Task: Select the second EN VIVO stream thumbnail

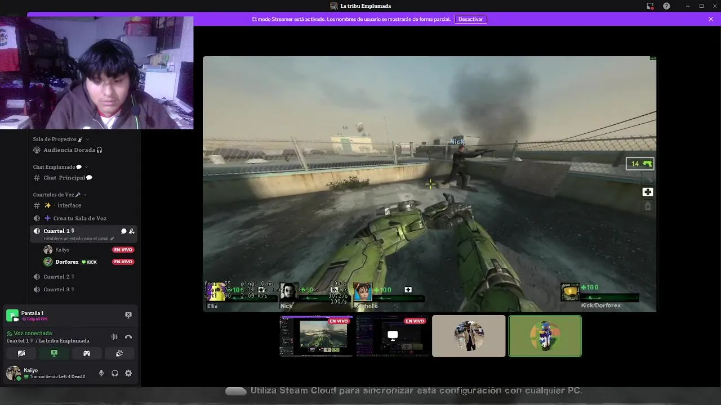Action: tap(393, 336)
